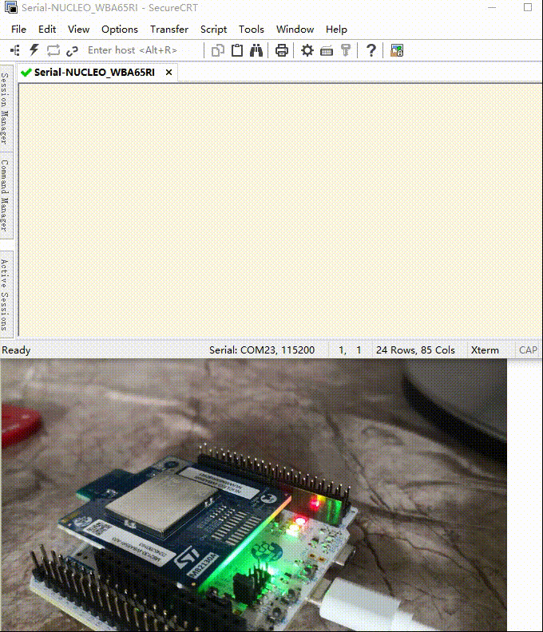
Task: Click the SecureCRT title bar app icon
Action: click(11, 7)
